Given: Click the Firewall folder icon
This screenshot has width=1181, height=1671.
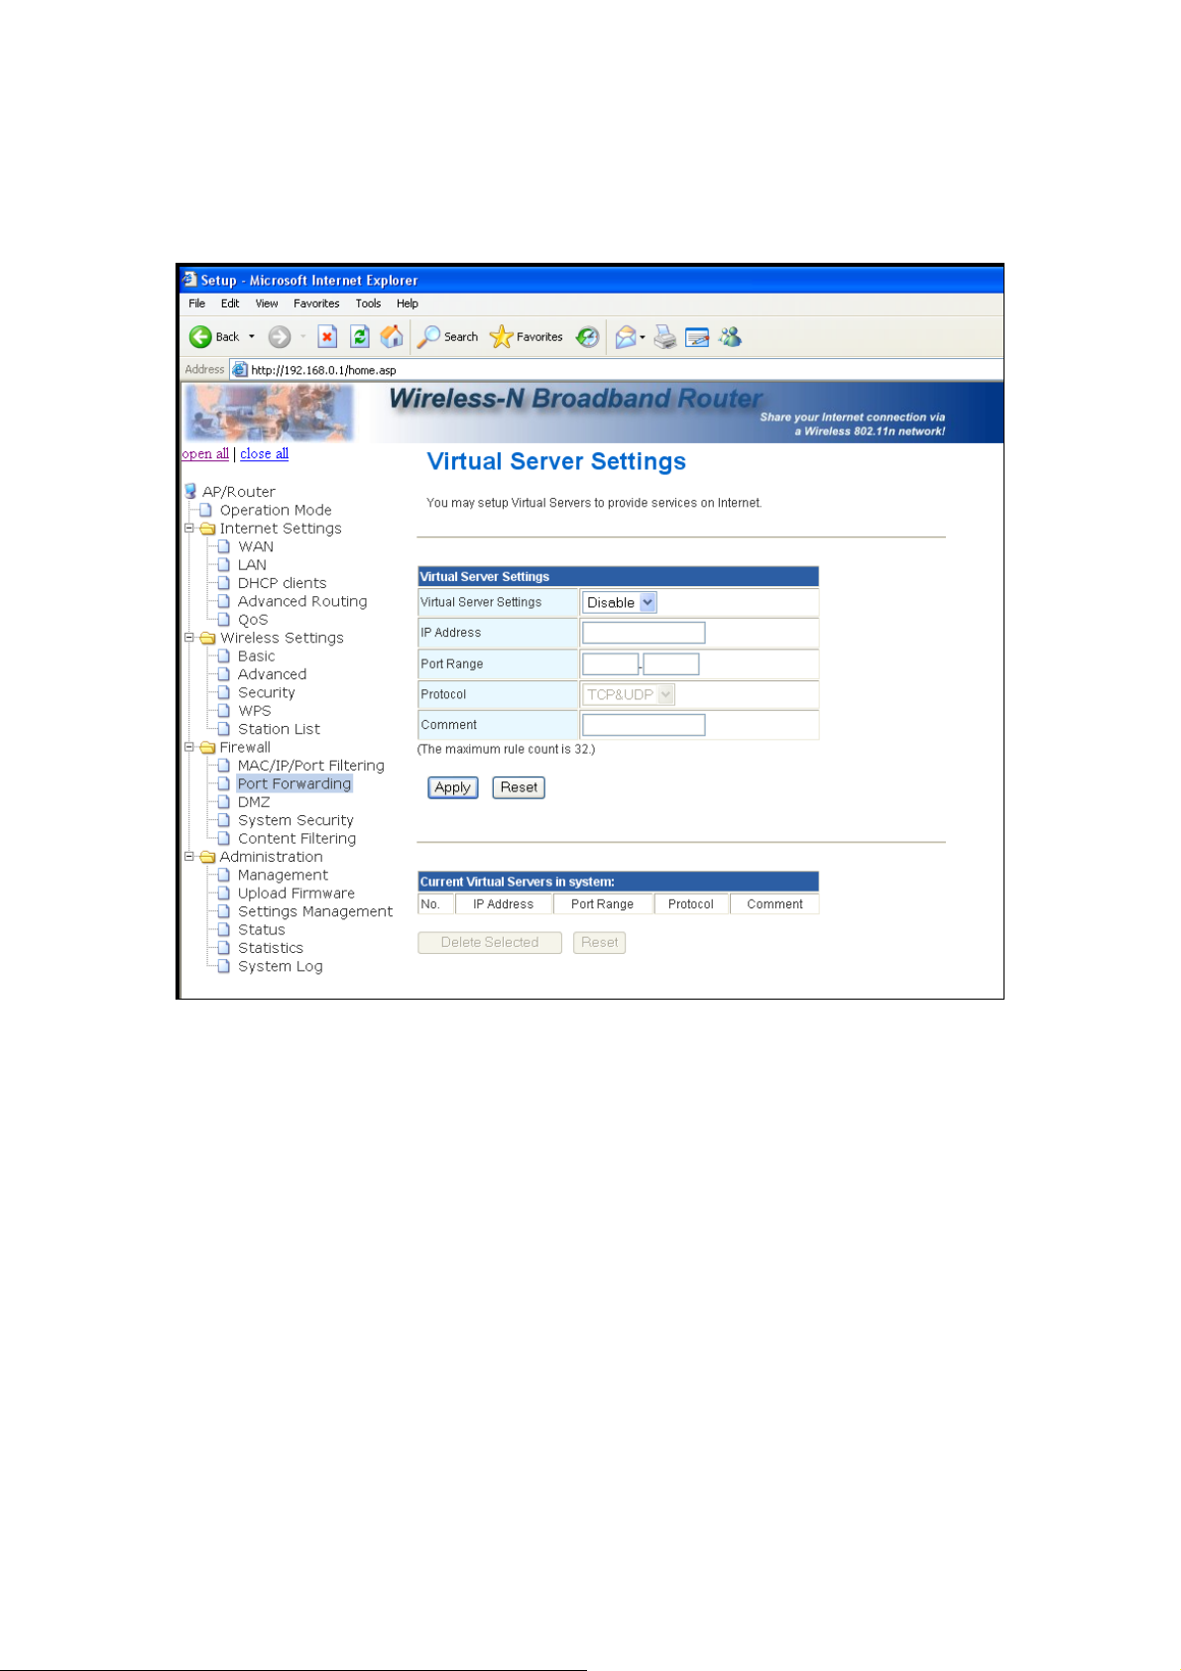Looking at the screenshot, I should [x=207, y=748].
